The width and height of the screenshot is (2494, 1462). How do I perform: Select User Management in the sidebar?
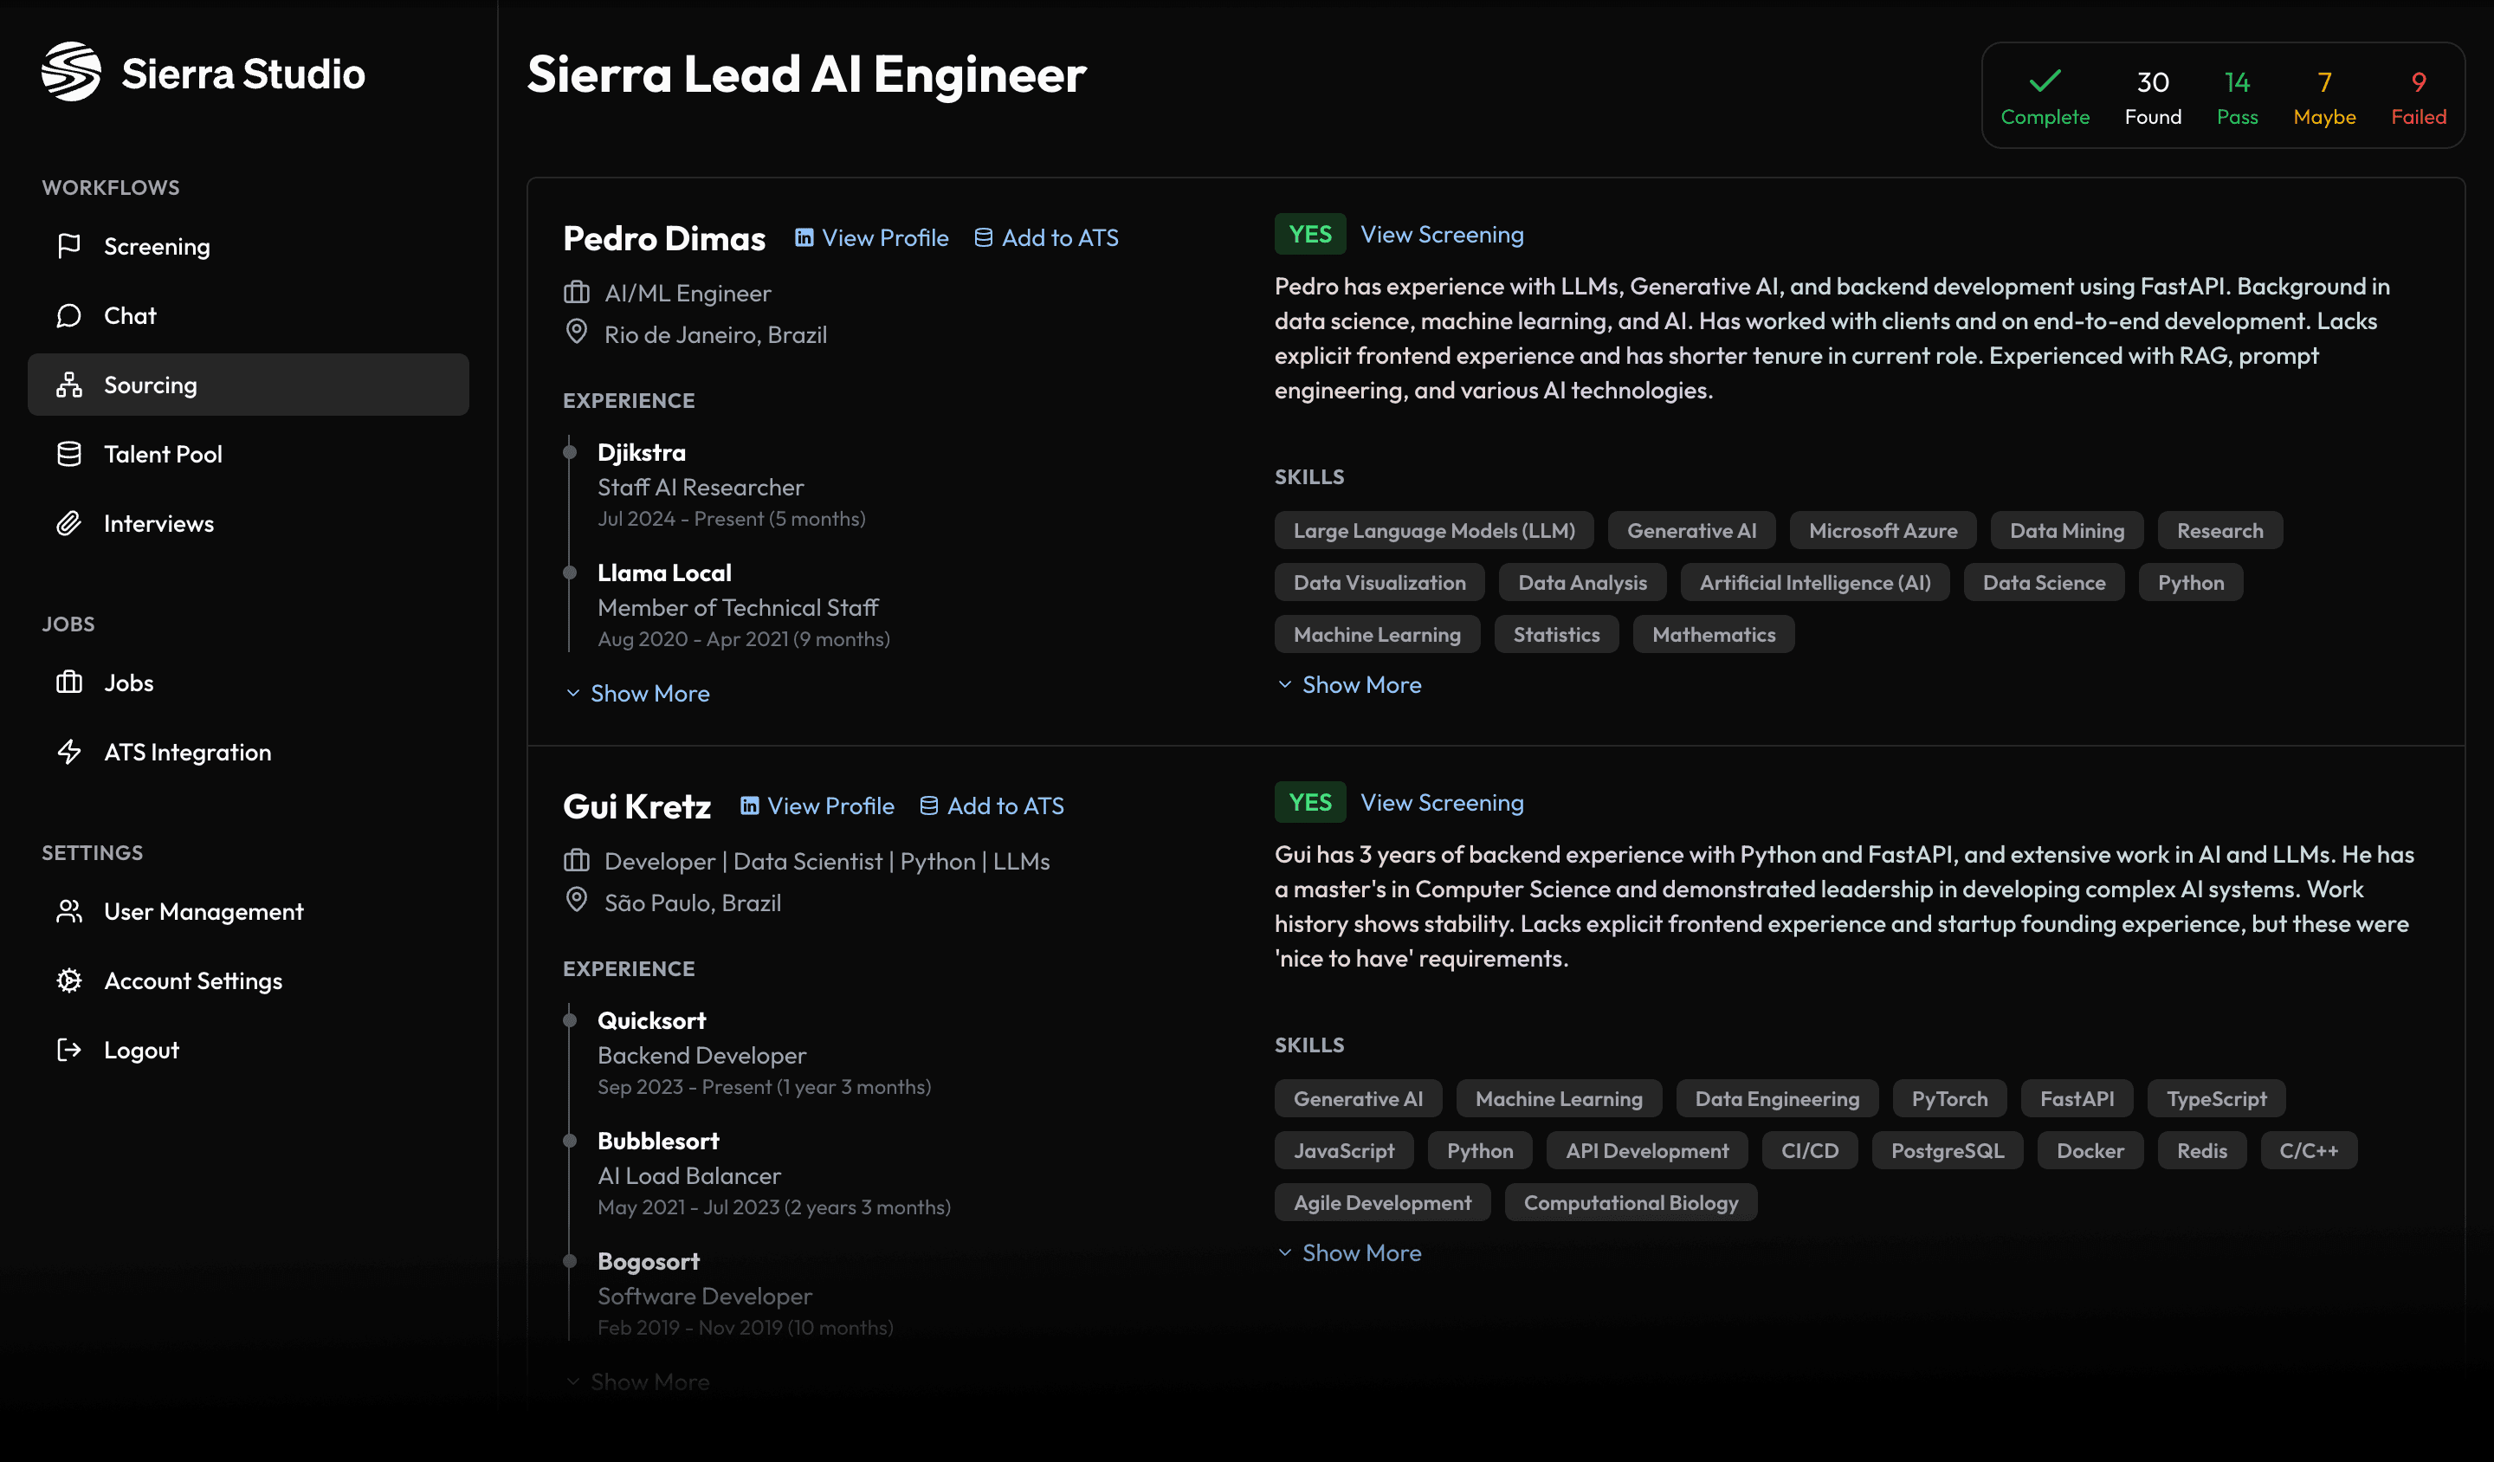pyautogui.click(x=203, y=910)
